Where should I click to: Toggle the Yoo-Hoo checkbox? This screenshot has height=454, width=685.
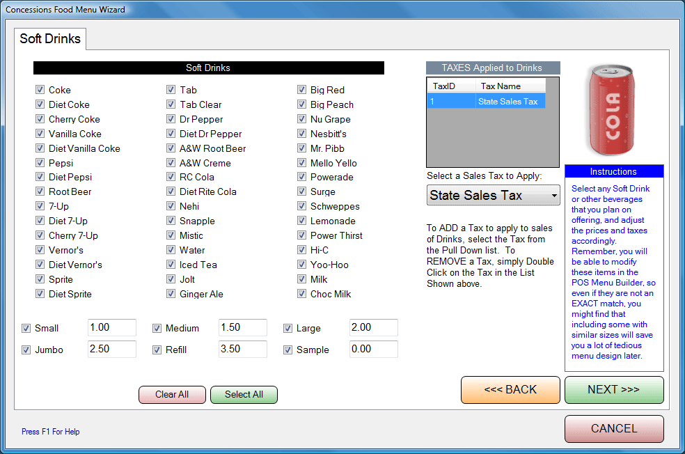[x=301, y=265]
